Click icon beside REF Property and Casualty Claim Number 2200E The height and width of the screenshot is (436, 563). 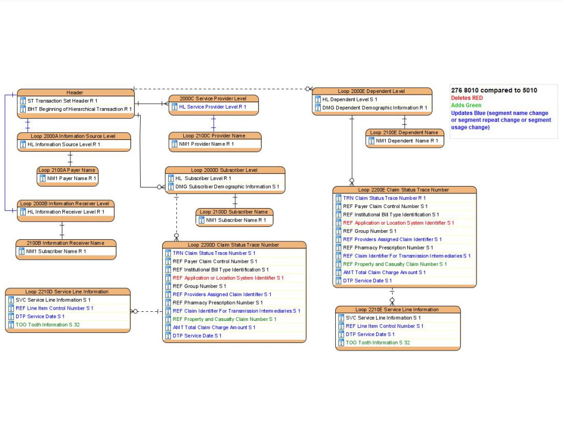pyautogui.click(x=338, y=264)
